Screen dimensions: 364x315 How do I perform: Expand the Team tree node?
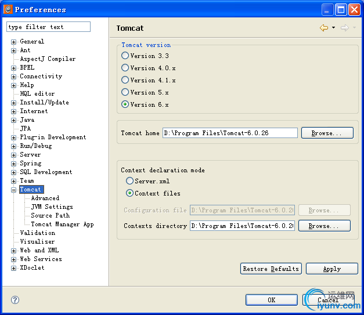point(14,181)
